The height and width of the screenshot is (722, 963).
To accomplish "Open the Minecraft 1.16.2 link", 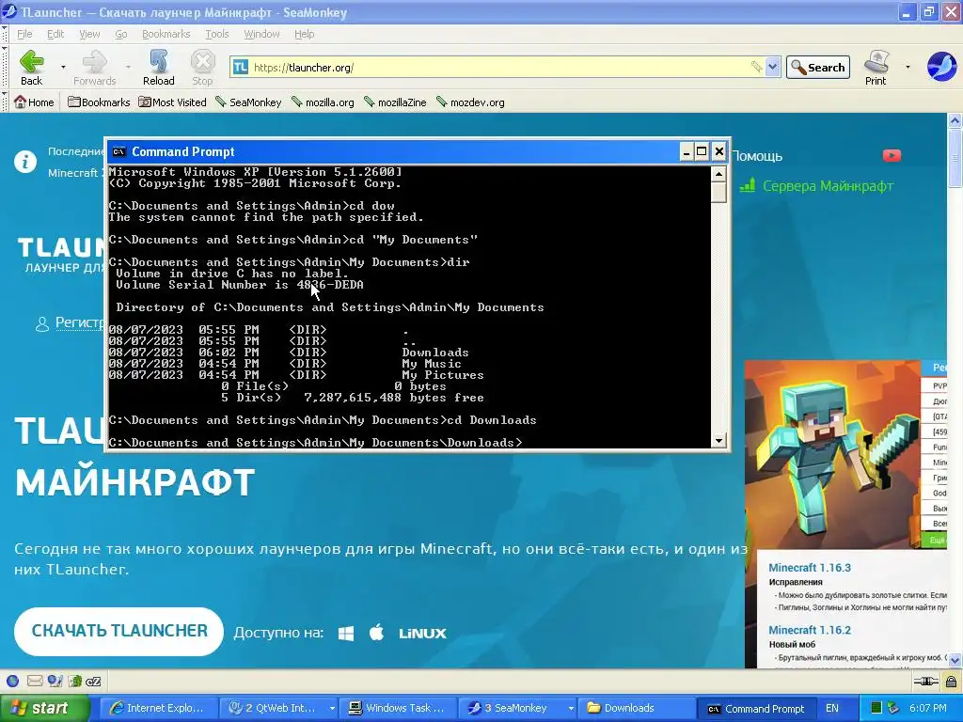I will click(810, 630).
